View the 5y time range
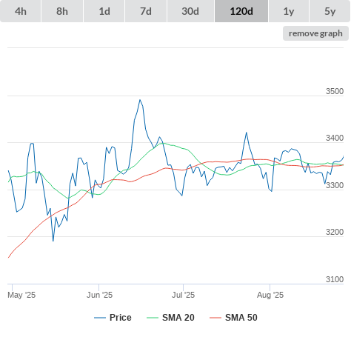This screenshot has width=351, height=337. click(x=330, y=11)
